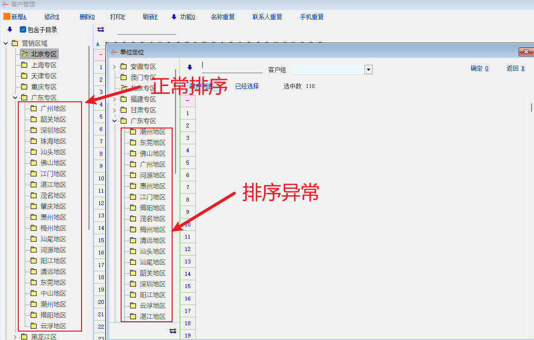Image resolution: width=534 pixels, height=340 pixels.
Task: Collapse the 广东专区 node in main tree
Action: 15,98
